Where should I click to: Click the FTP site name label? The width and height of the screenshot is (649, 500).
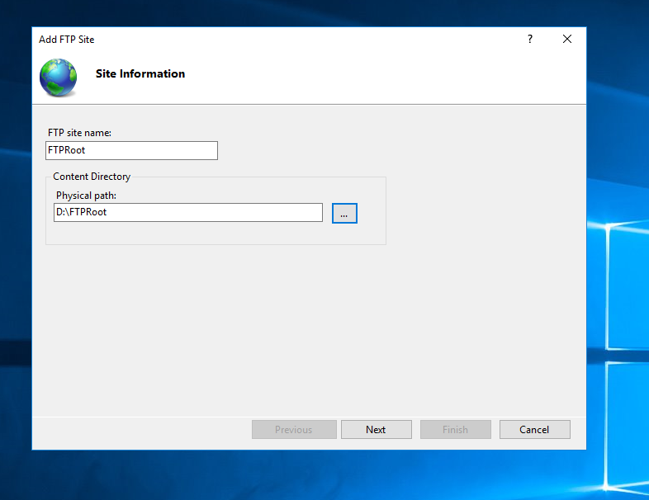[79, 133]
